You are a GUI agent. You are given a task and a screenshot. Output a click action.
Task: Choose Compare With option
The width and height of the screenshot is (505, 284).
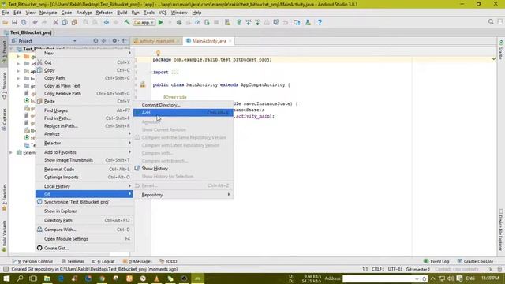coord(84,230)
